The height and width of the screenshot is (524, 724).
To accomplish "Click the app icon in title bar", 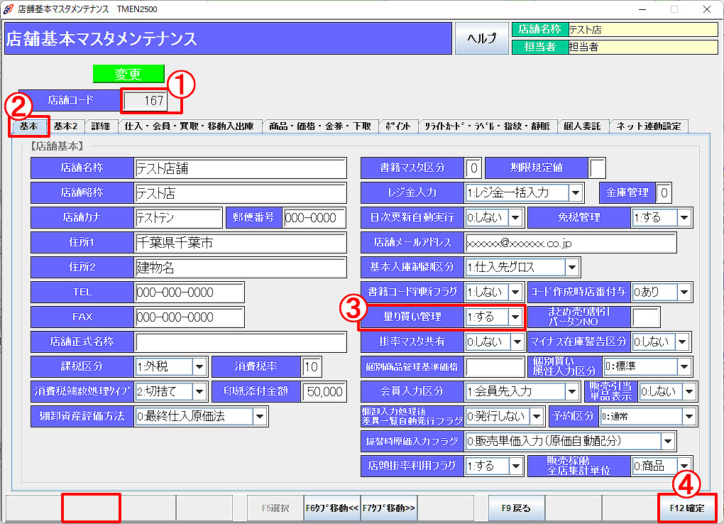I will click(8, 9).
